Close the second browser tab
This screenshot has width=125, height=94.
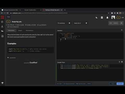(41, 10)
